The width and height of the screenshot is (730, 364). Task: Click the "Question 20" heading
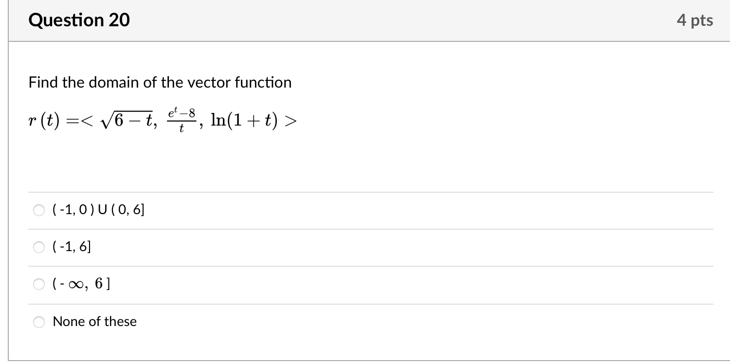pos(79,20)
